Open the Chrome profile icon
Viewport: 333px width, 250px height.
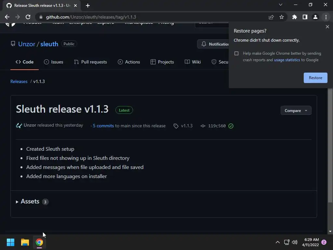(x=315, y=17)
